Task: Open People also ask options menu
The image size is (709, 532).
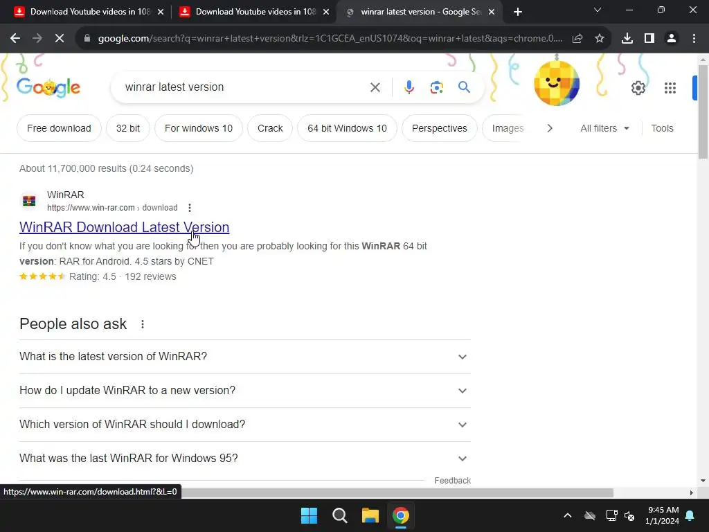Action: [x=143, y=324]
